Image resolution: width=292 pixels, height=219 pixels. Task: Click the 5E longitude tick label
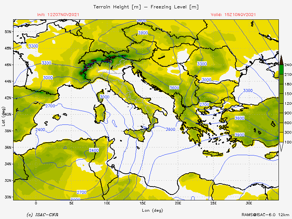point(72,203)
